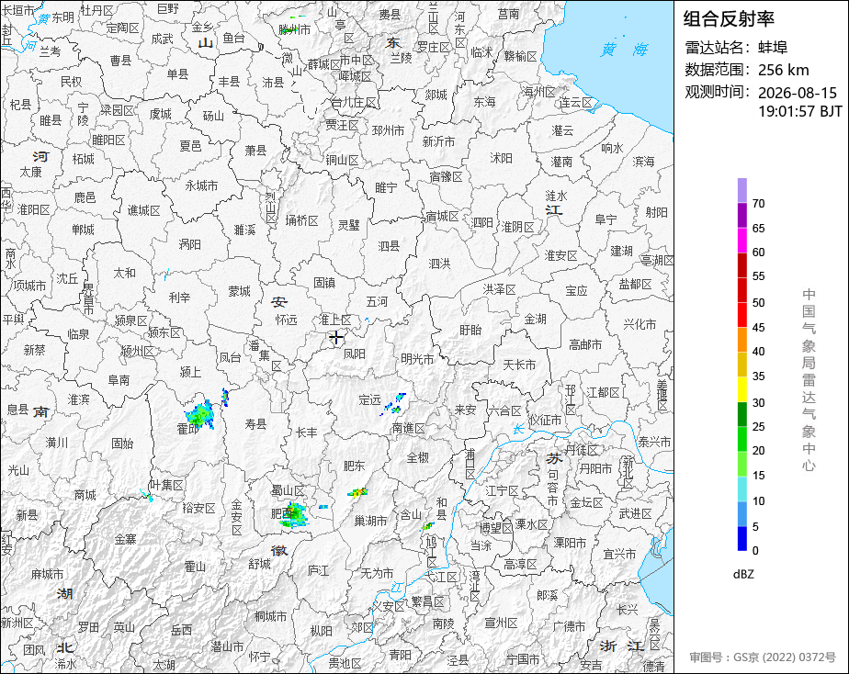This screenshot has width=849, height=674.
Task: Click the small echo near 和县
Action: coord(427,526)
